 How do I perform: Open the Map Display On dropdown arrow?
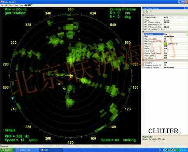point(187,34)
